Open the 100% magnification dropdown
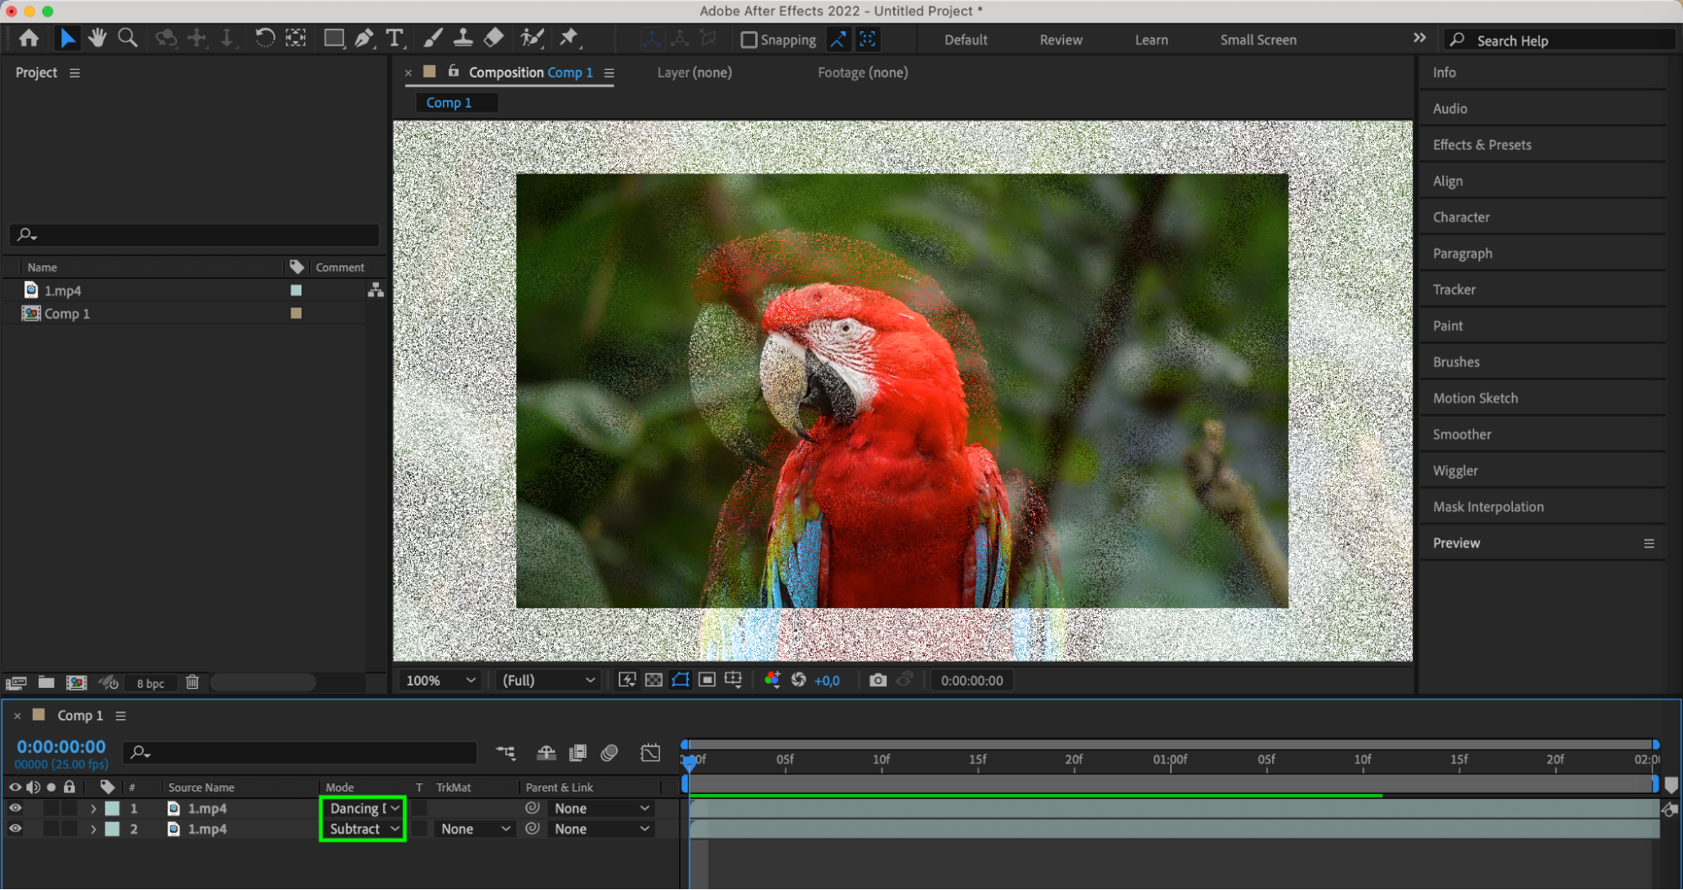 pyautogui.click(x=440, y=680)
